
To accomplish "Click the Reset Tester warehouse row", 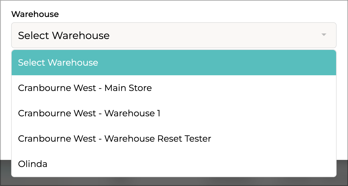I will point(114,139).
